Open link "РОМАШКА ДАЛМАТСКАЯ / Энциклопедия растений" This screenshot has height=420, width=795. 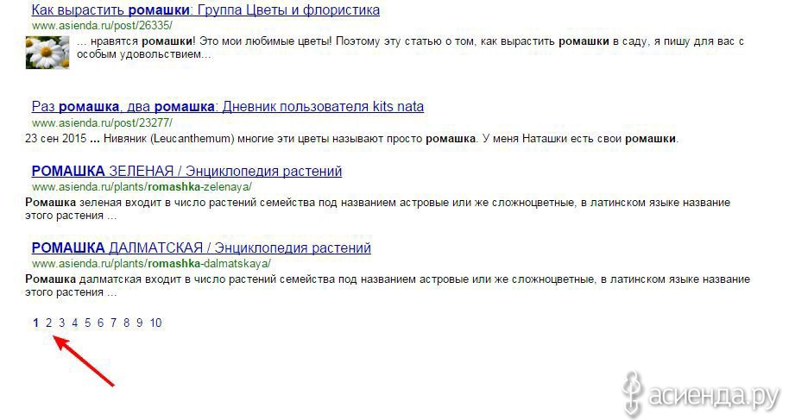[201, 248]
